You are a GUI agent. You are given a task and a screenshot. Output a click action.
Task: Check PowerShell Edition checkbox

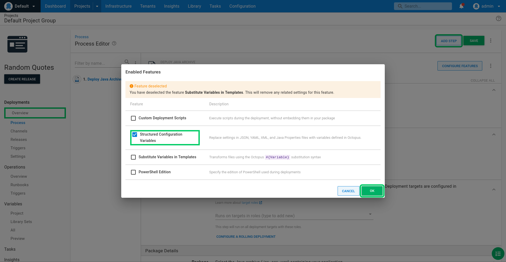point(133,172)
